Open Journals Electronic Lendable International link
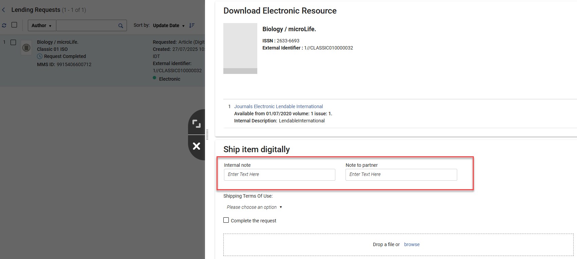This screenshot has height=259, width=577. click(x=278, y=106)
